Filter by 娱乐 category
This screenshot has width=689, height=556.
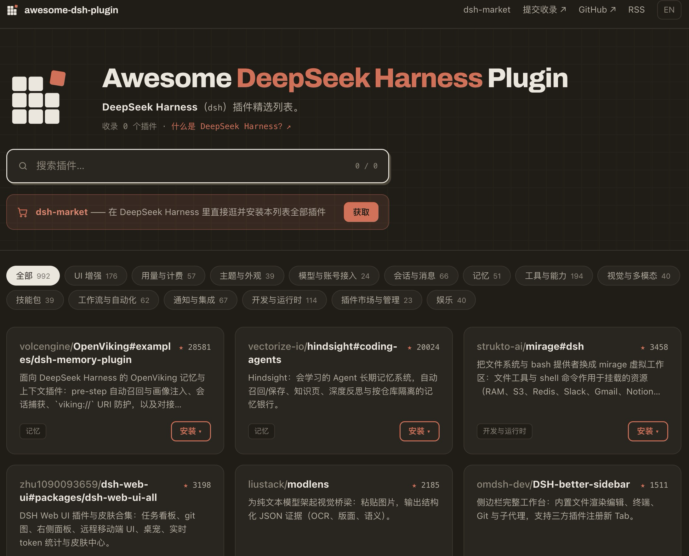[451, 300]
